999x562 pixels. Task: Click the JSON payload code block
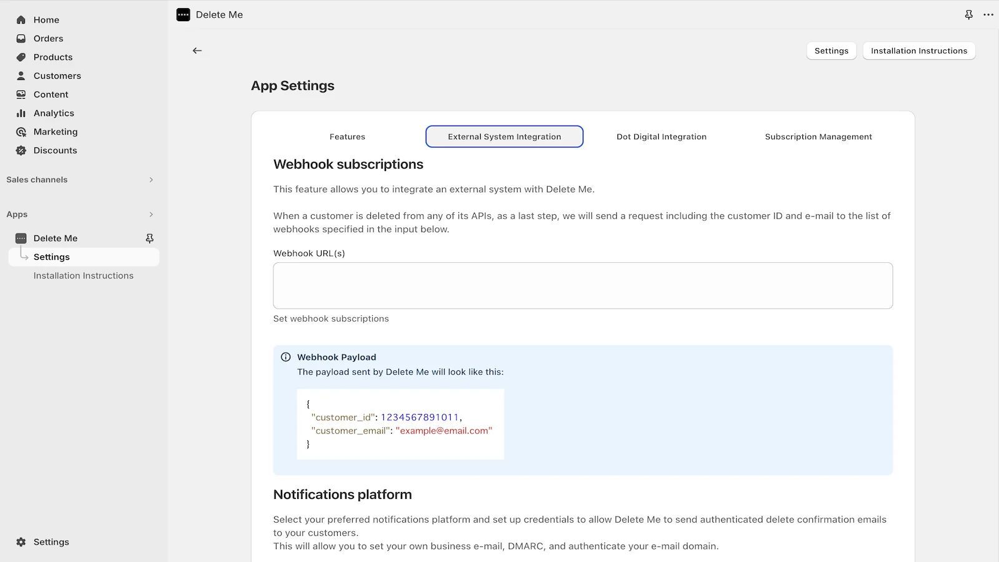(x=400, y=425)
